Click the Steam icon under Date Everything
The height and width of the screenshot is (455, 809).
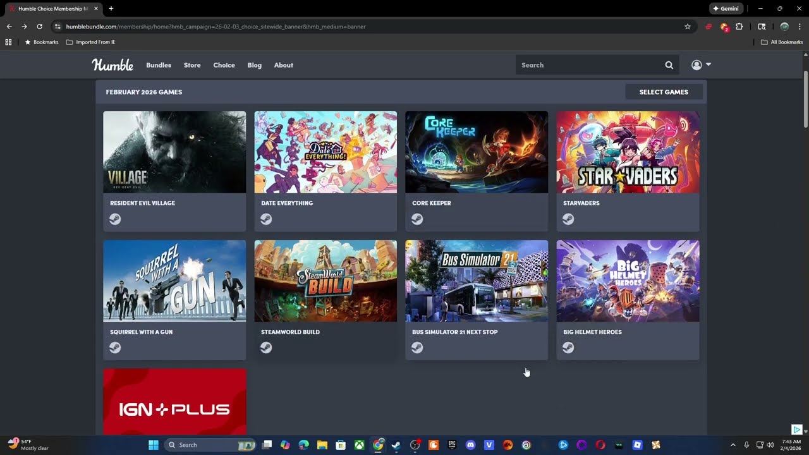pos(266,219)
